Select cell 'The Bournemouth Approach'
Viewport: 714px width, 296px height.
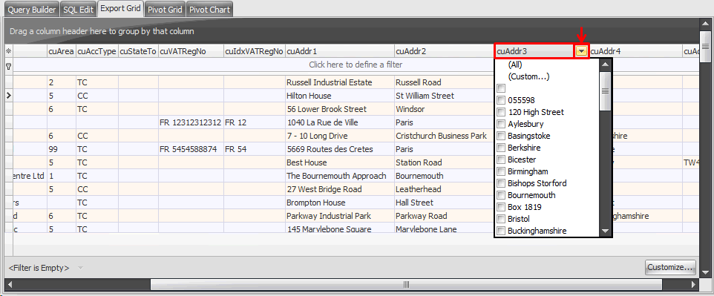tap(340, 176)
